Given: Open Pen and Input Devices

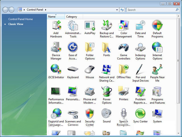Looking at the screenshot, I should tap(140, 73).
